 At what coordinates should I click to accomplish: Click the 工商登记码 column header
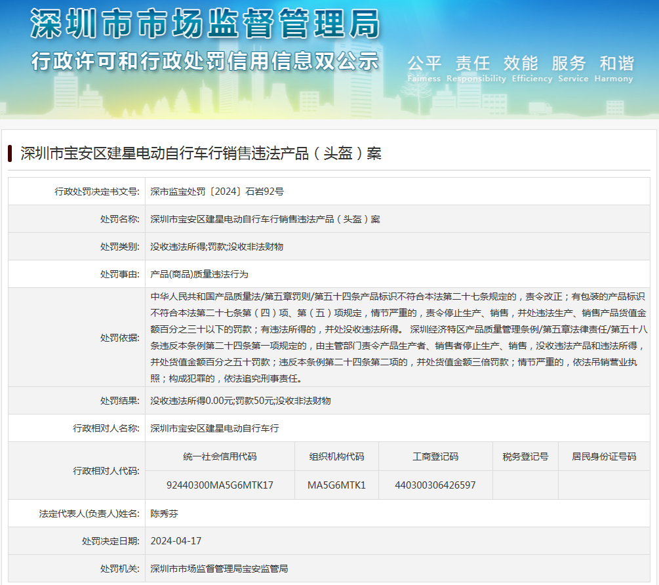tap(435, 456)
